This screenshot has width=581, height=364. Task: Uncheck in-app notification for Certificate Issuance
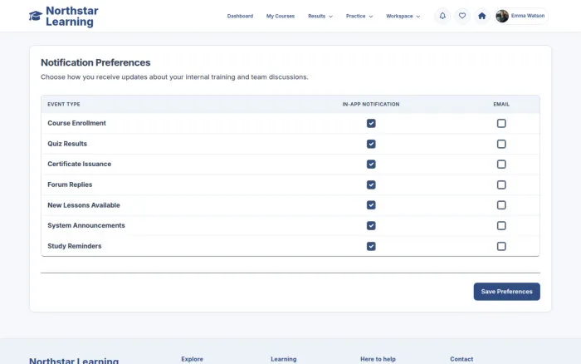(x=371, y=164)
